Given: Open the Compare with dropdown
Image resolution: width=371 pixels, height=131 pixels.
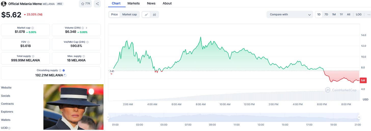Looking at the screenshot, I should 290,15.
